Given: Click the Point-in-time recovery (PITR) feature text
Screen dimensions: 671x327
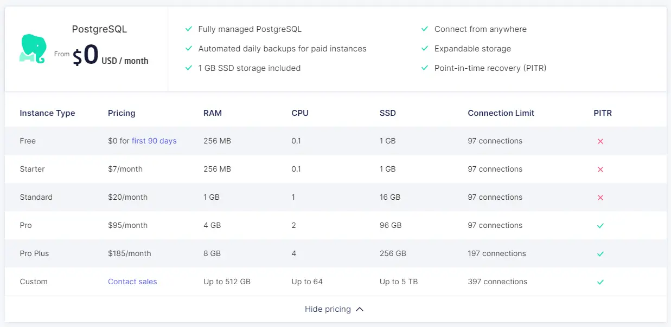Looking at the screenshot, I should (x=490, y=68).
